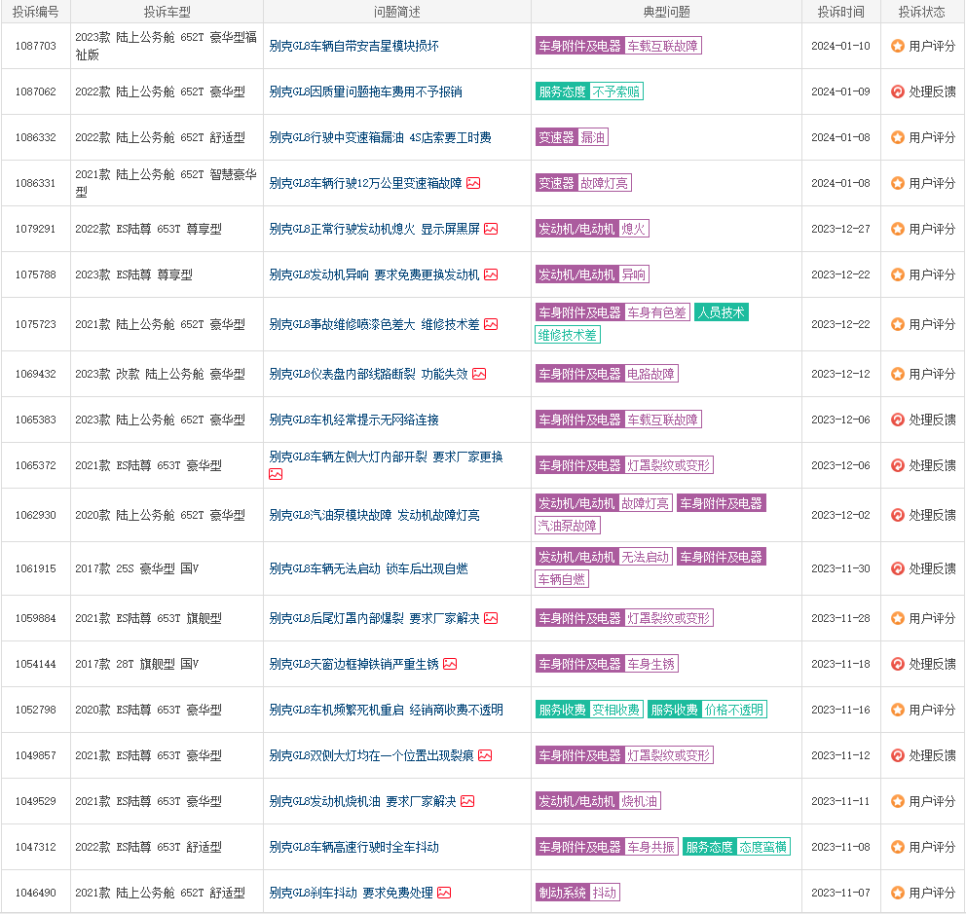Click 处理反馈 icon for complaint 1054144

(x=898, y=664)
